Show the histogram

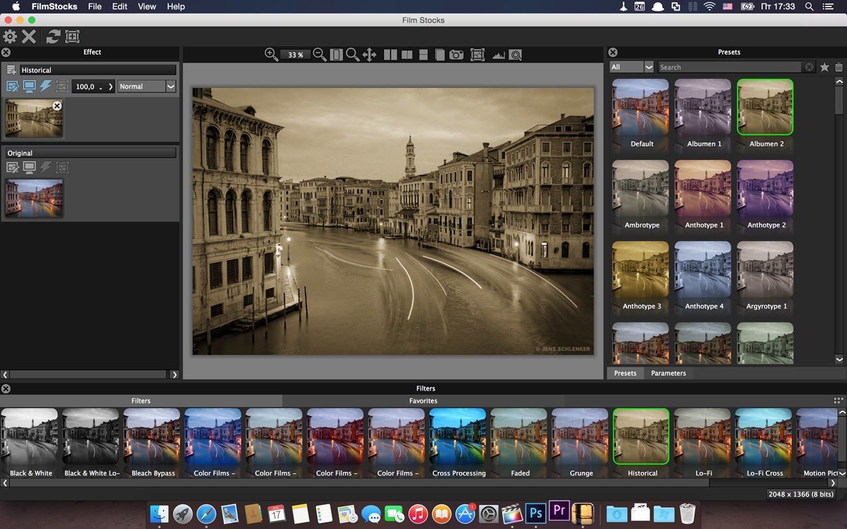(x=498, y=55)
